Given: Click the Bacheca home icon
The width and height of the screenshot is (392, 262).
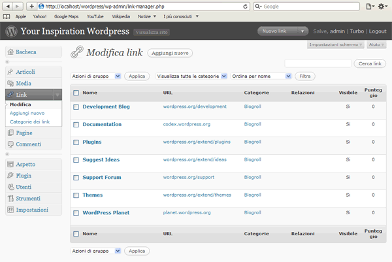Looking at the screenshot, I should pyautogui.click(x=10, y=52).
